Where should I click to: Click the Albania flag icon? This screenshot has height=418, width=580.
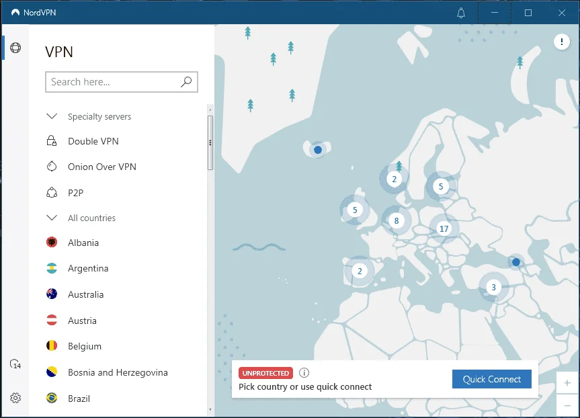click(52, 243)
